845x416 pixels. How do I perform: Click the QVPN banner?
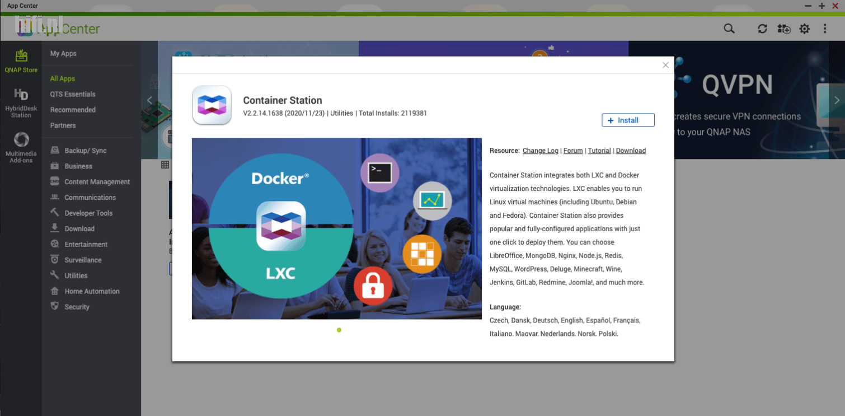(736, 100)
